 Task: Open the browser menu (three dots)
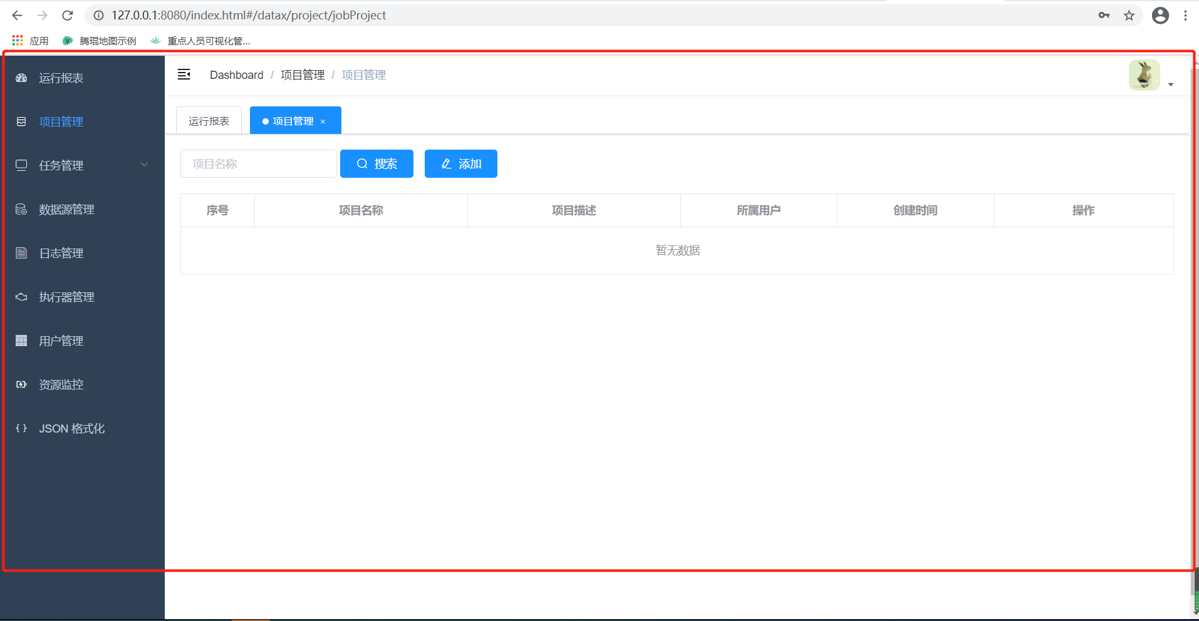(x=1186, y=15)
